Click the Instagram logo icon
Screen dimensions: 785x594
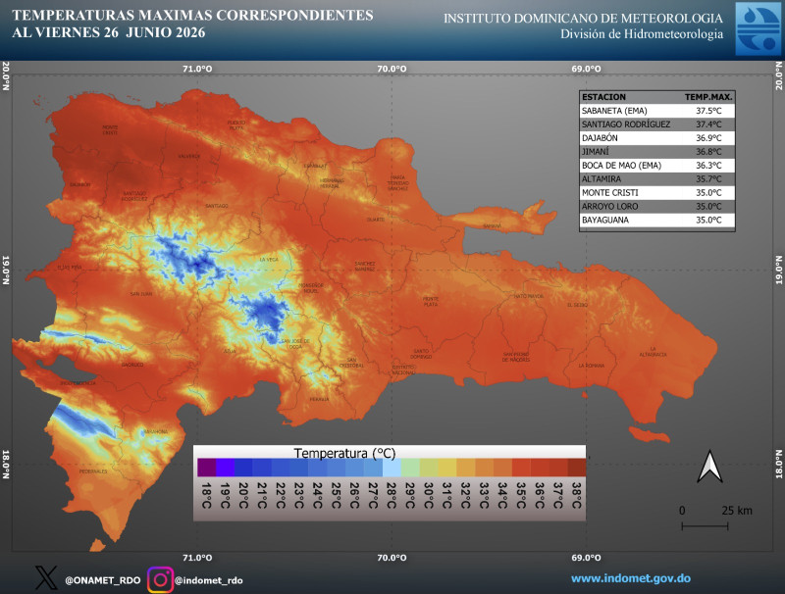coord(160,579)
